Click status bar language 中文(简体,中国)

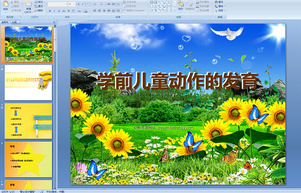pos(55,191)
